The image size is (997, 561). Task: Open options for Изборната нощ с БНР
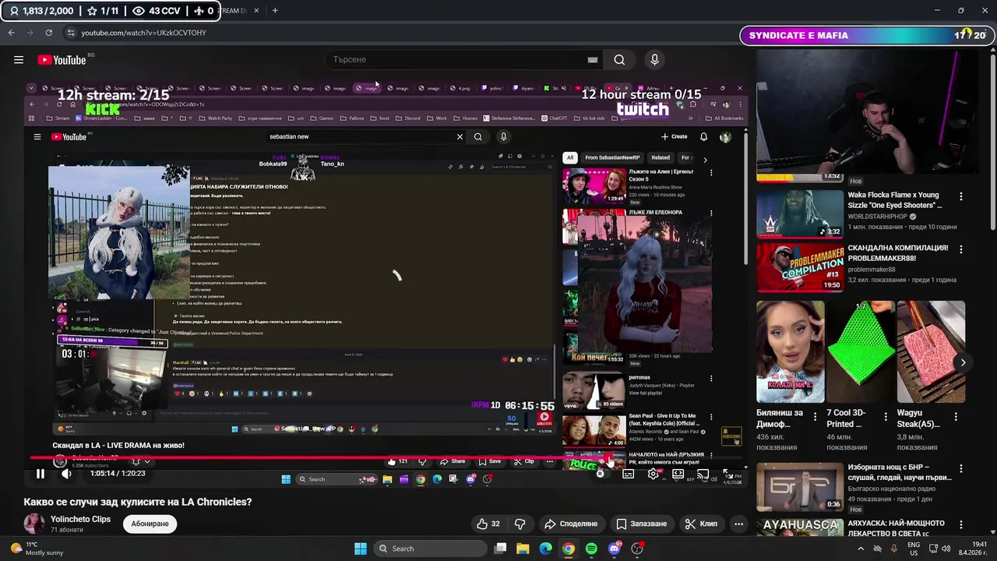click(x=960, y=469)
